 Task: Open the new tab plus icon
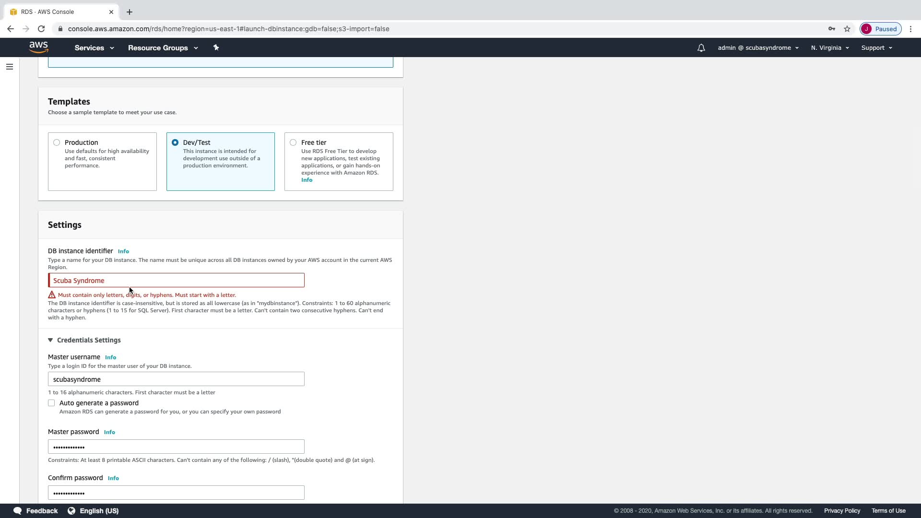129,12
